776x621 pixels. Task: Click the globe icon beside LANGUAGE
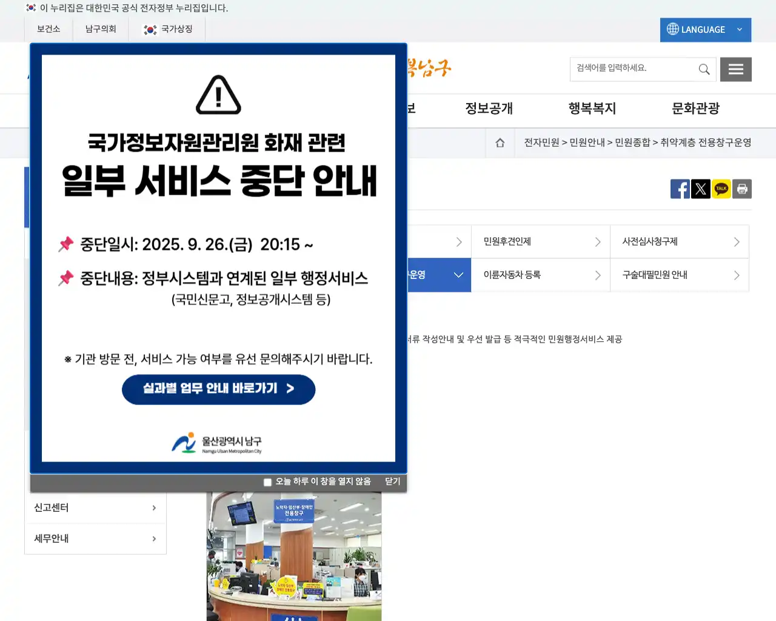point(672,29)
